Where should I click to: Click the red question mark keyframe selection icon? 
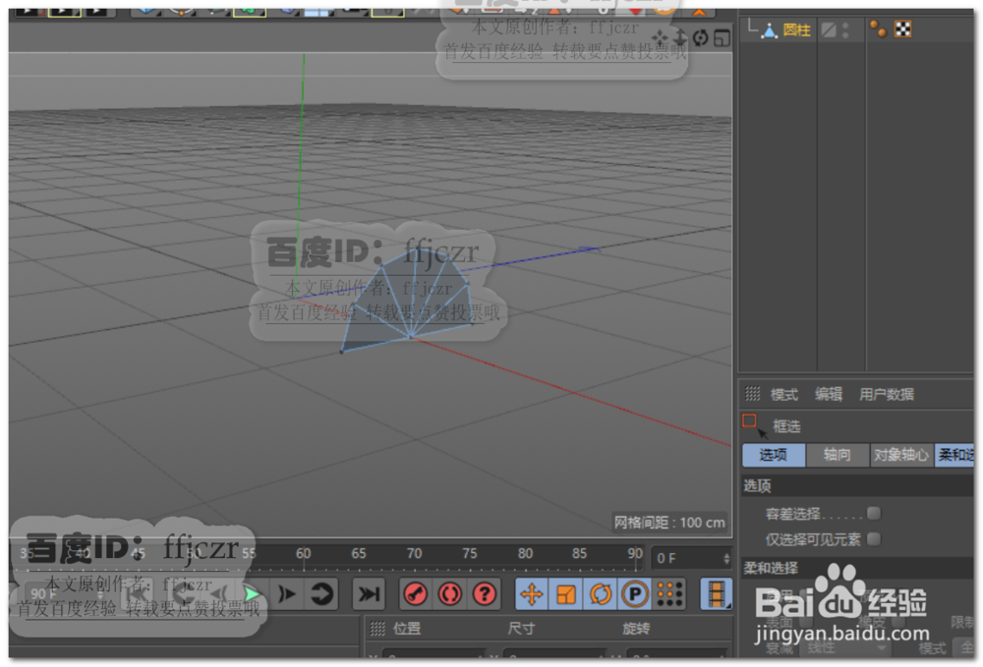pos(484,593)
